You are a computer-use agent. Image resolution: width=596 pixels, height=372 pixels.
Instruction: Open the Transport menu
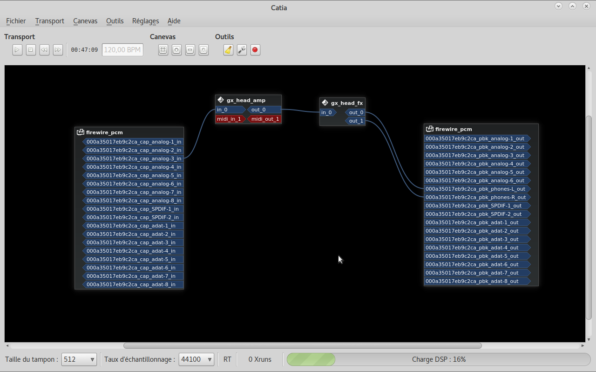(49, 21)
